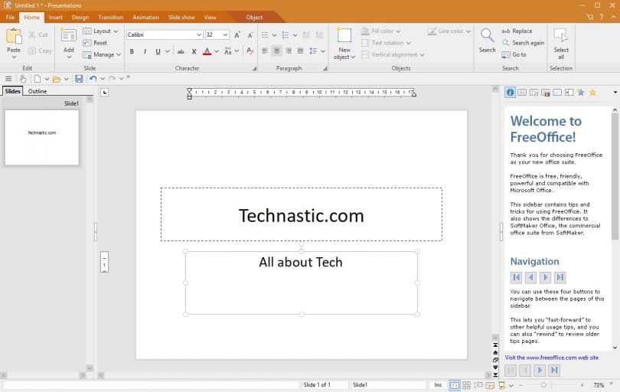
Task: Open the Layout dropdown
Action: click(x=100, y=31)
